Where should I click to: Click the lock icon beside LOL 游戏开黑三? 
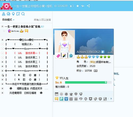(2, 62)
